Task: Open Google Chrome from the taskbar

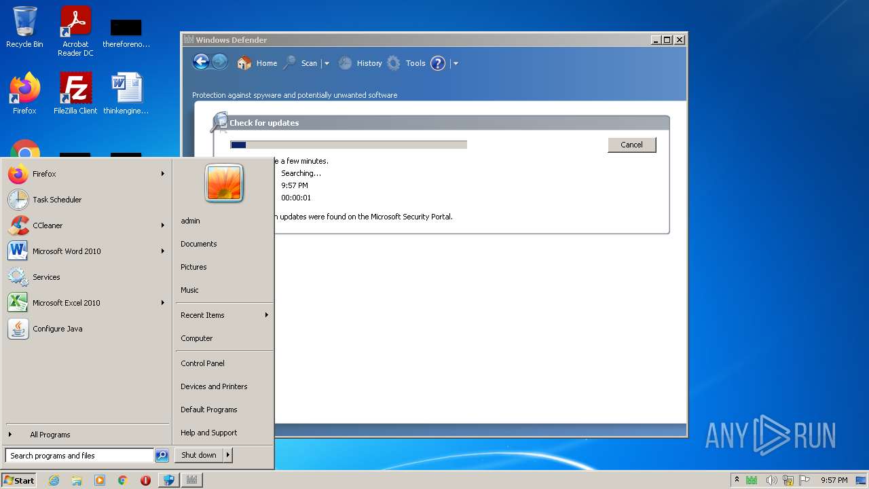Action: click(x=123, y=480)
